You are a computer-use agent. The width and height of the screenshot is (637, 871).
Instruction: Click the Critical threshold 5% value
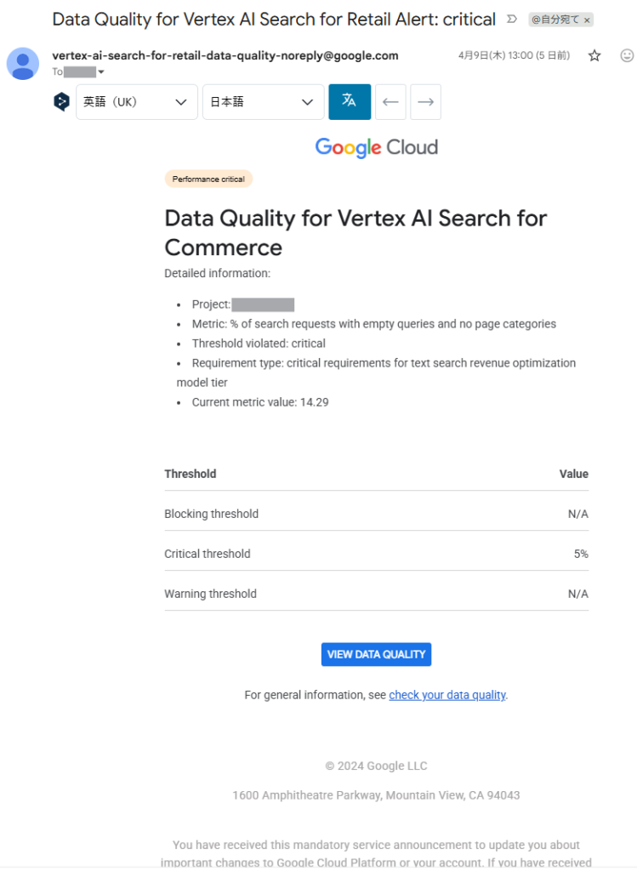[x=581, y=554]
